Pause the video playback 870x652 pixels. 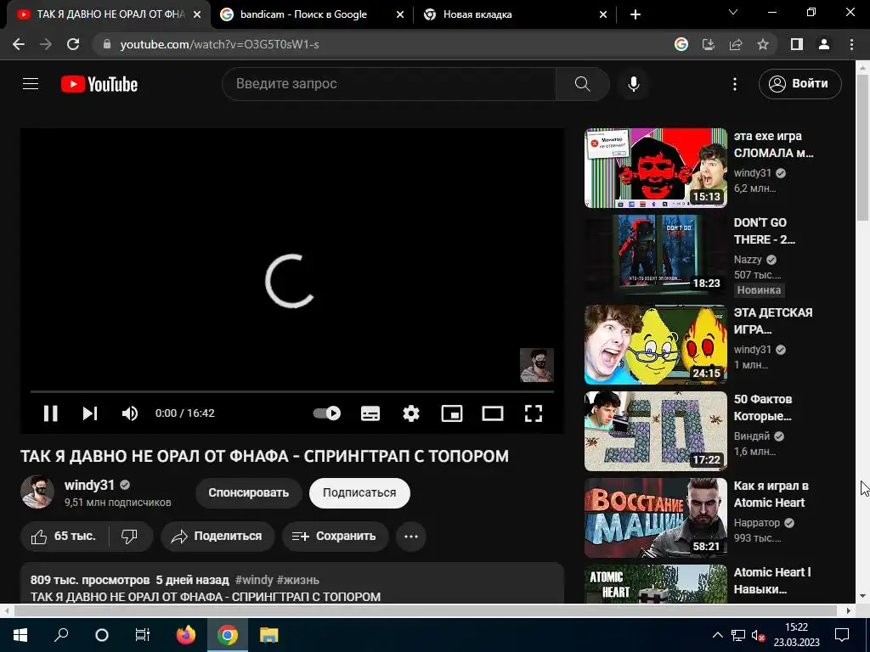[50, 413]
